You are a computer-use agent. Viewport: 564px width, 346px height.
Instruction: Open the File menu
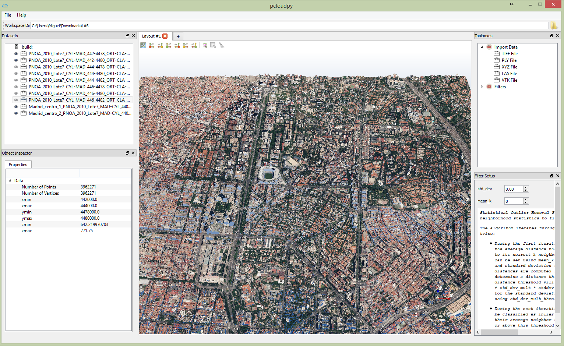click(x=8, y=15)
